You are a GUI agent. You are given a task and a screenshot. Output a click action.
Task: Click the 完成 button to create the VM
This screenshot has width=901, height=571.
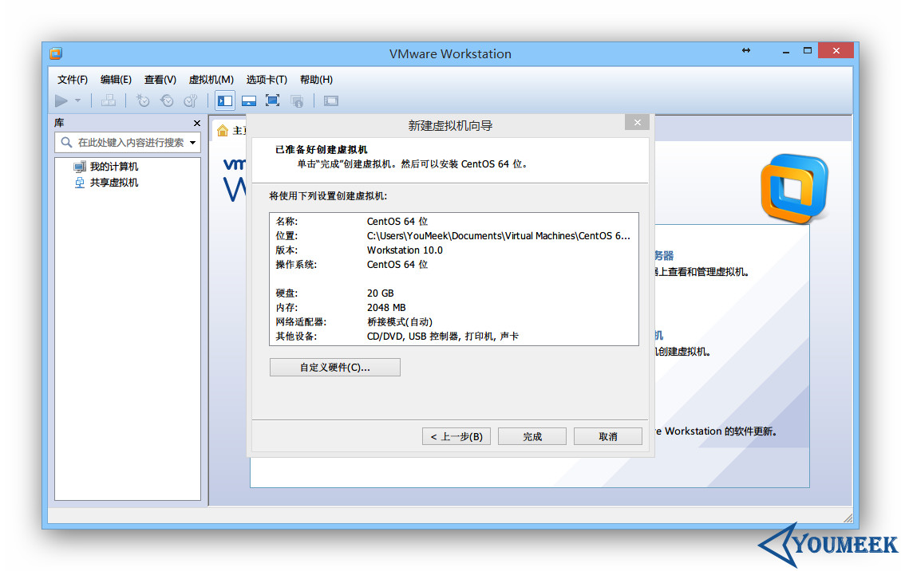click(532, 436)
